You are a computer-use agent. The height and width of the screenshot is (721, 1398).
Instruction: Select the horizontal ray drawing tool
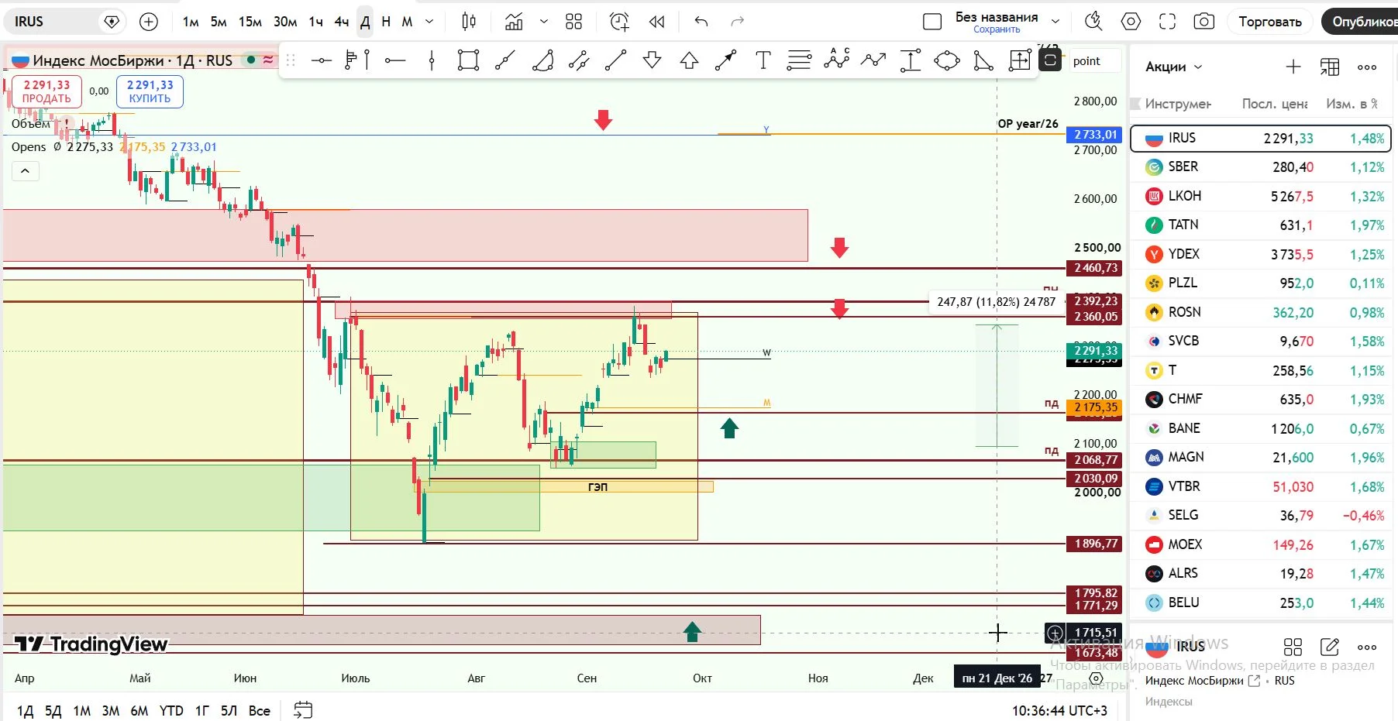pos(395,60)
